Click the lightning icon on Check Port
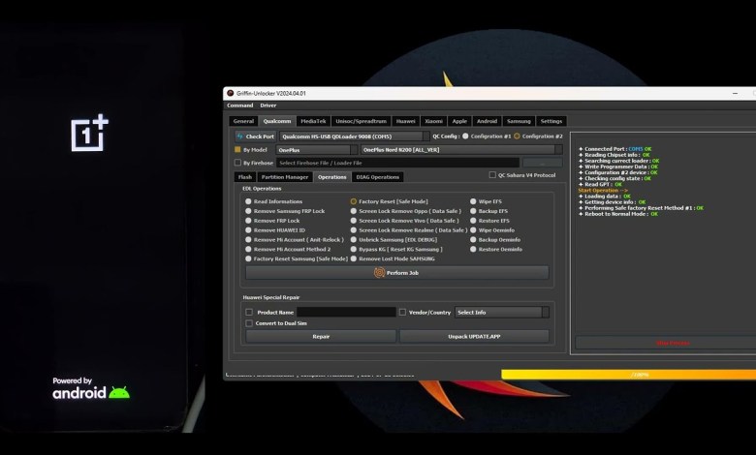The width and height of the screenshot is (756, 455). (x=239, y=136)
